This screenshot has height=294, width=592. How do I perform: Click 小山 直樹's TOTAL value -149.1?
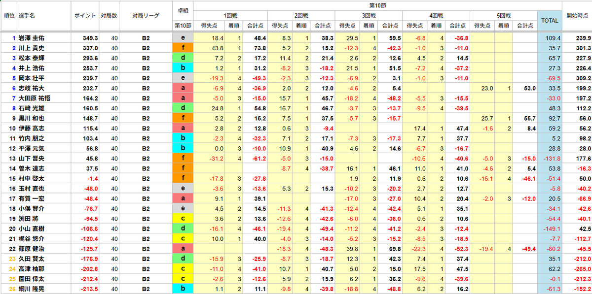(552, 229)
